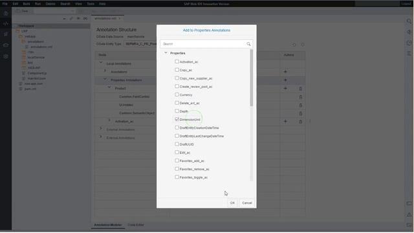414x233 pixels.
Task: Switch to the Development perspective icon
Action: [x=6, y=24]
